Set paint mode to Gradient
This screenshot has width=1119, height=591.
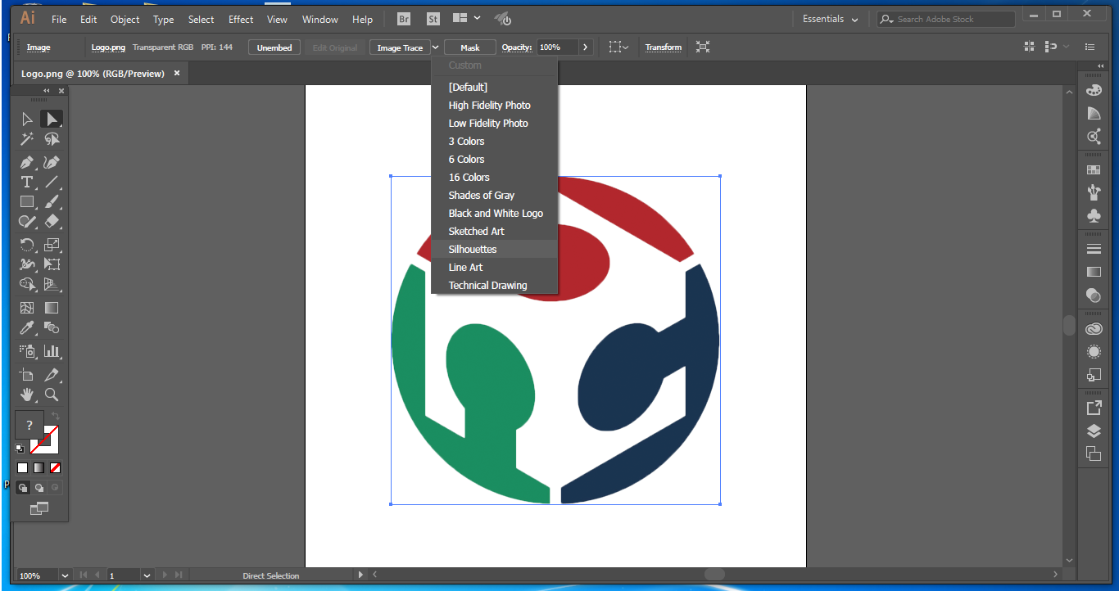pos(39,467)
